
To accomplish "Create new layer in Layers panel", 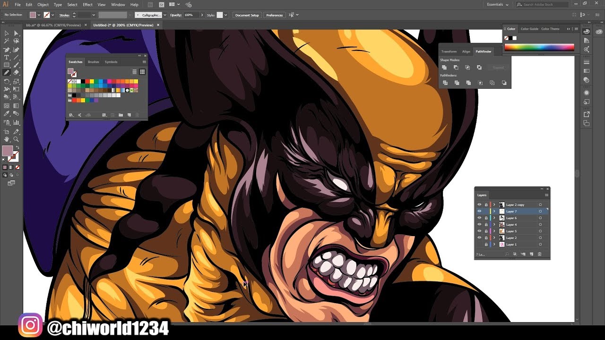I will click(x=532, y=254).
